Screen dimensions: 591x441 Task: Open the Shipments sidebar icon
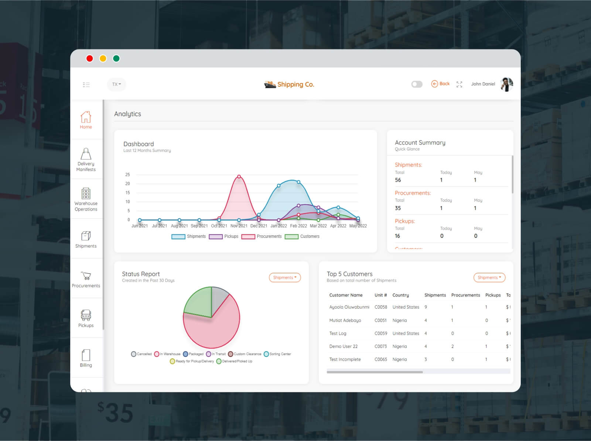click(x=86, y=239)
